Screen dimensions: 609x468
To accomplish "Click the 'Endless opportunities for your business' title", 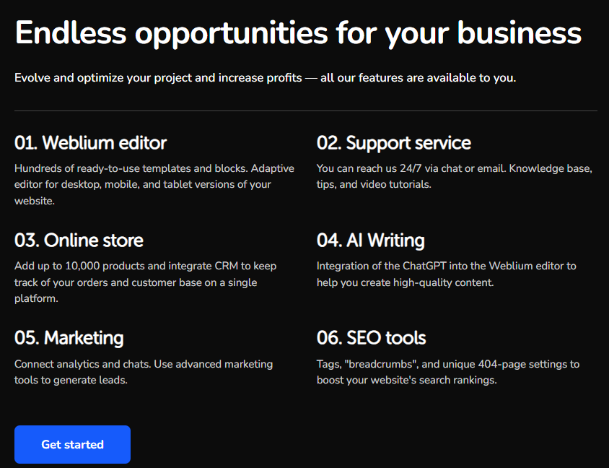I will [297, 32].
